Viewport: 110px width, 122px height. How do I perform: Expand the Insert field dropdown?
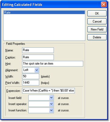click(x=51, y=98)
